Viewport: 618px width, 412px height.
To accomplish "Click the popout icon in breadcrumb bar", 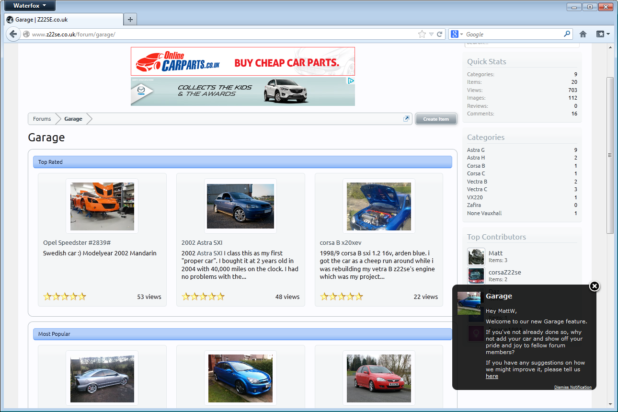I will coord(406,119).
